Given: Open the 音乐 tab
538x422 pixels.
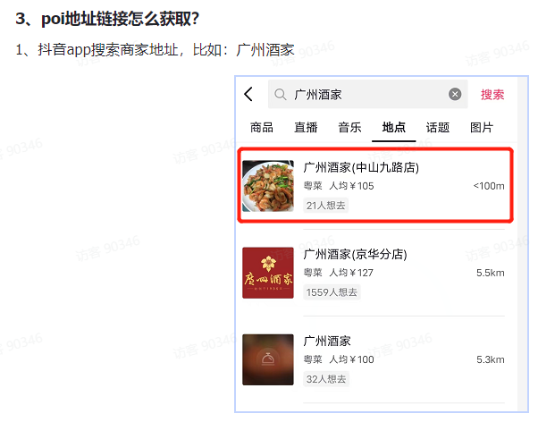Looking at the screenshot, I should (x=349, y=127).
